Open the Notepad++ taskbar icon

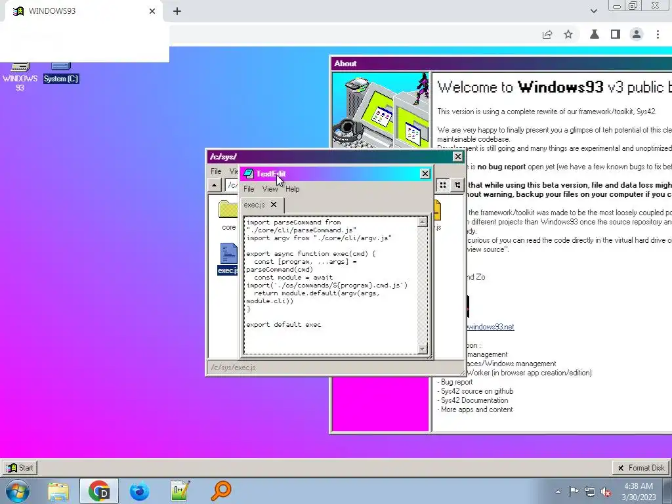click(180, 491)
